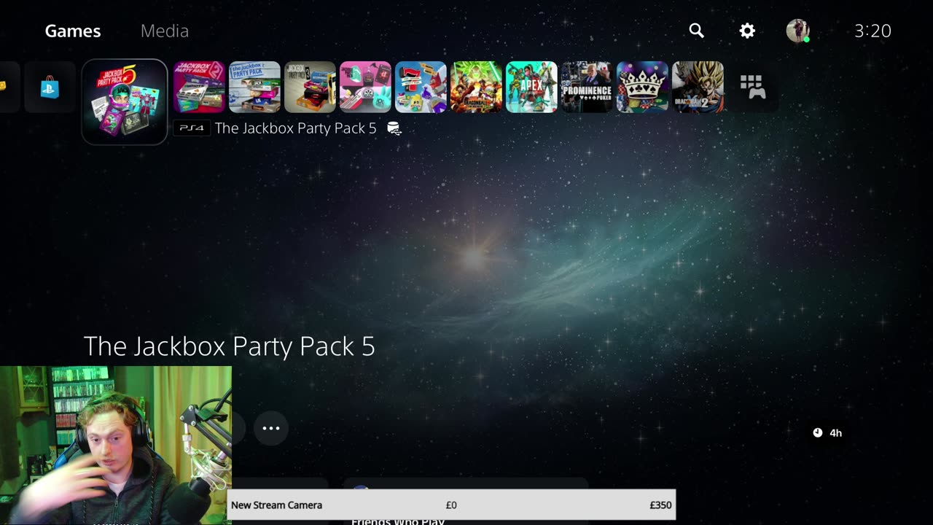The width and height of the screenshot is (933, 525).
Task: Click the New Stream Camera goal label
Action: [276, 505]
